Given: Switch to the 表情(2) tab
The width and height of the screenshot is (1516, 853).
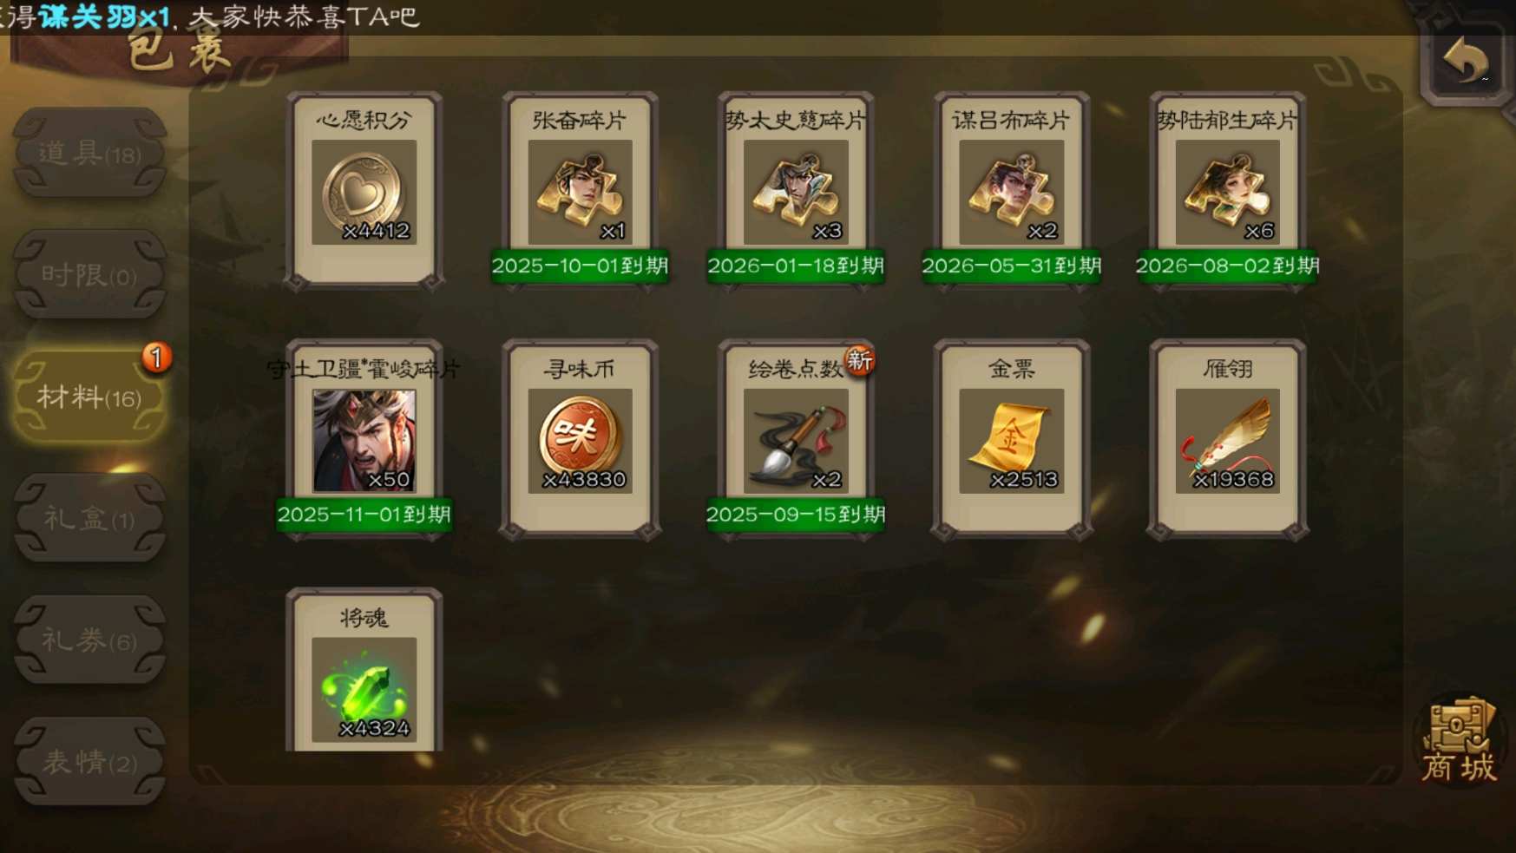Looking at the screenshot, I should (x=89, y=762).
